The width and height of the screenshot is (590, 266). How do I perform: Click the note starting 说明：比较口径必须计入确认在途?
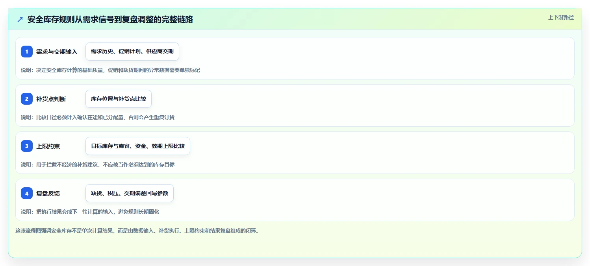(98, 117)
